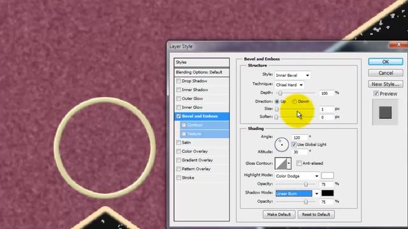Click the Depth slider handle

pos(280,93)
